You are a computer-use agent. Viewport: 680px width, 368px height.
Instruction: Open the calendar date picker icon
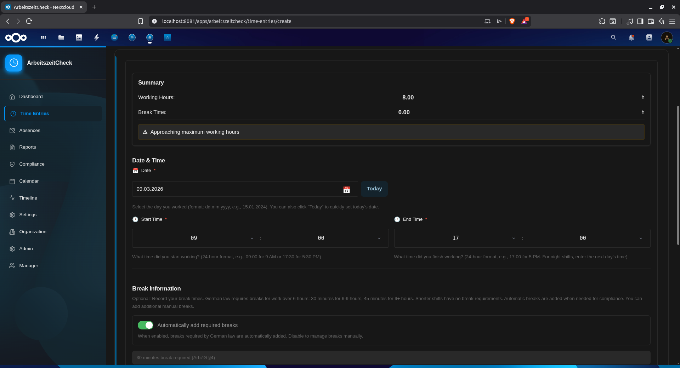(346, 189)
